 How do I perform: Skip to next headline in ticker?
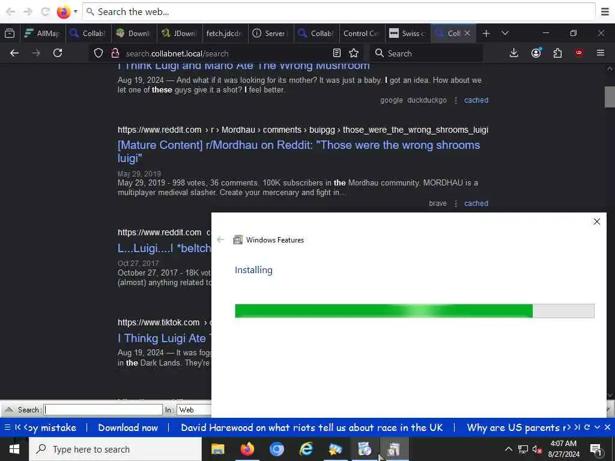pos(577,427)
